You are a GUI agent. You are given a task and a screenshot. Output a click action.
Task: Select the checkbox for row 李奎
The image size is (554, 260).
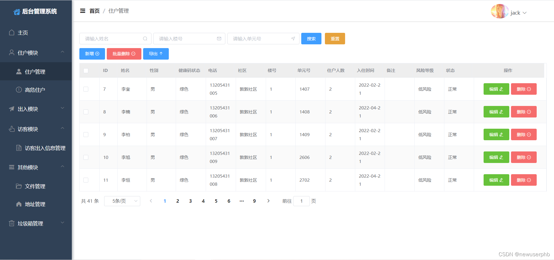[86, 89]
